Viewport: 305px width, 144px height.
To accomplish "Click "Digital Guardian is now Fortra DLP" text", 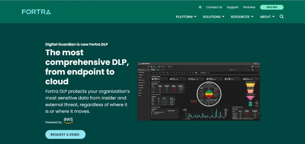I will click(76, 44).
